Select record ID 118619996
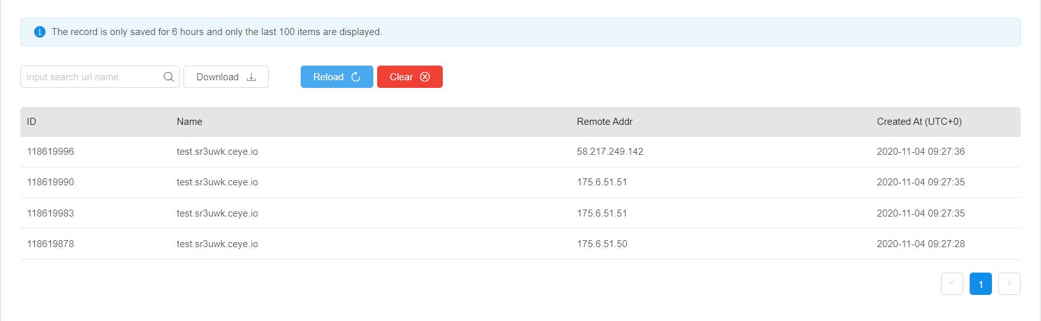The image size is (1041, 321). point(50,152)
